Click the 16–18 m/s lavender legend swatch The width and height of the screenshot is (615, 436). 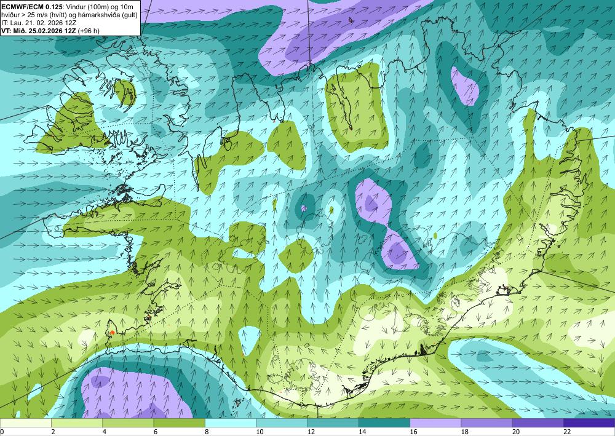(x=435, y=422)
